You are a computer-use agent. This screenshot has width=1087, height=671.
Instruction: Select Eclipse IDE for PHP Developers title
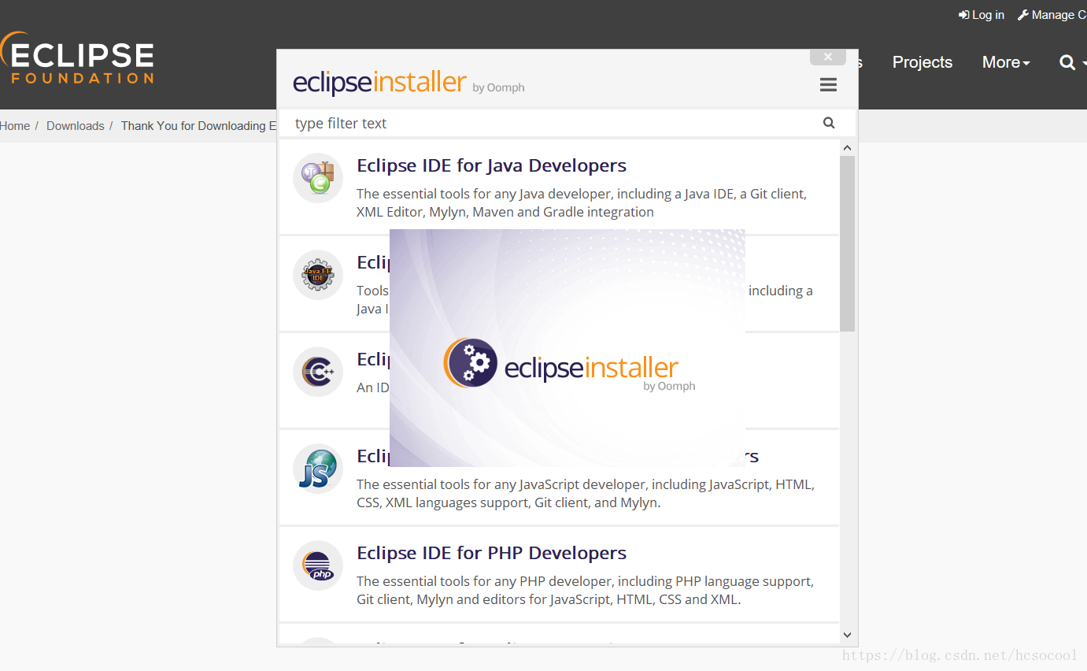point(492,553)
